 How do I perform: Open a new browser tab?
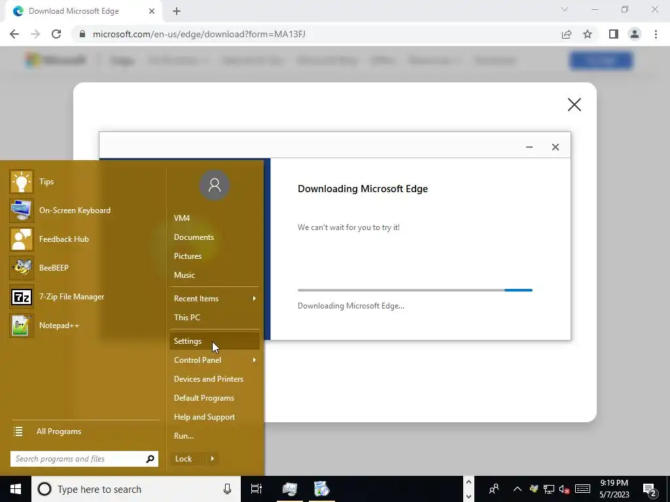pyautogui.click(x=177, y=12)
